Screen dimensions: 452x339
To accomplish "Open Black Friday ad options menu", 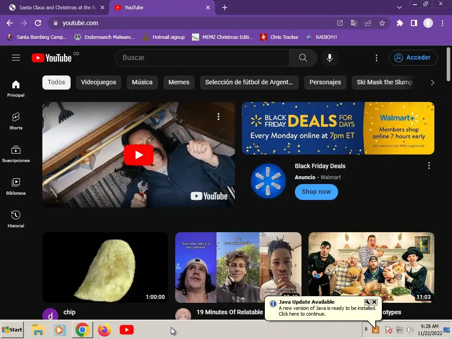I will pyautogui.click(x=429, y=166).
